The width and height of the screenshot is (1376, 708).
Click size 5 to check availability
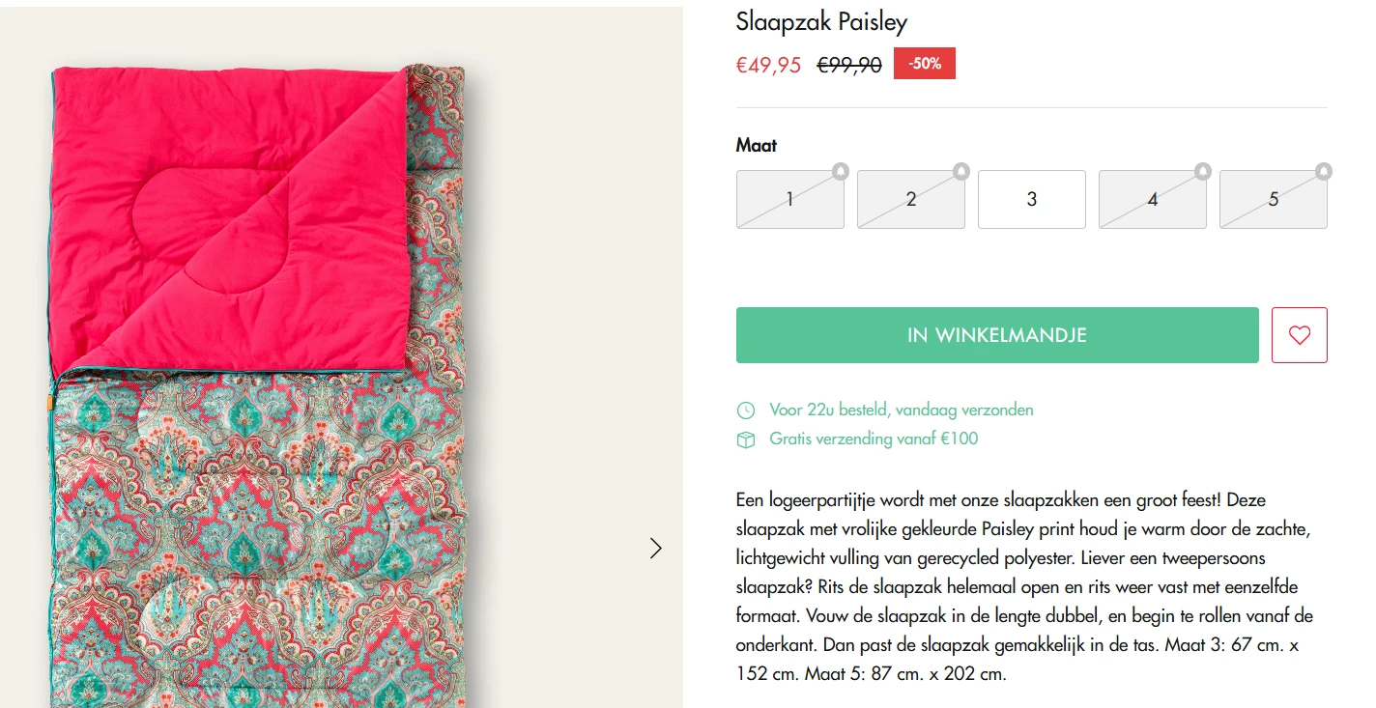point(1273,199)
